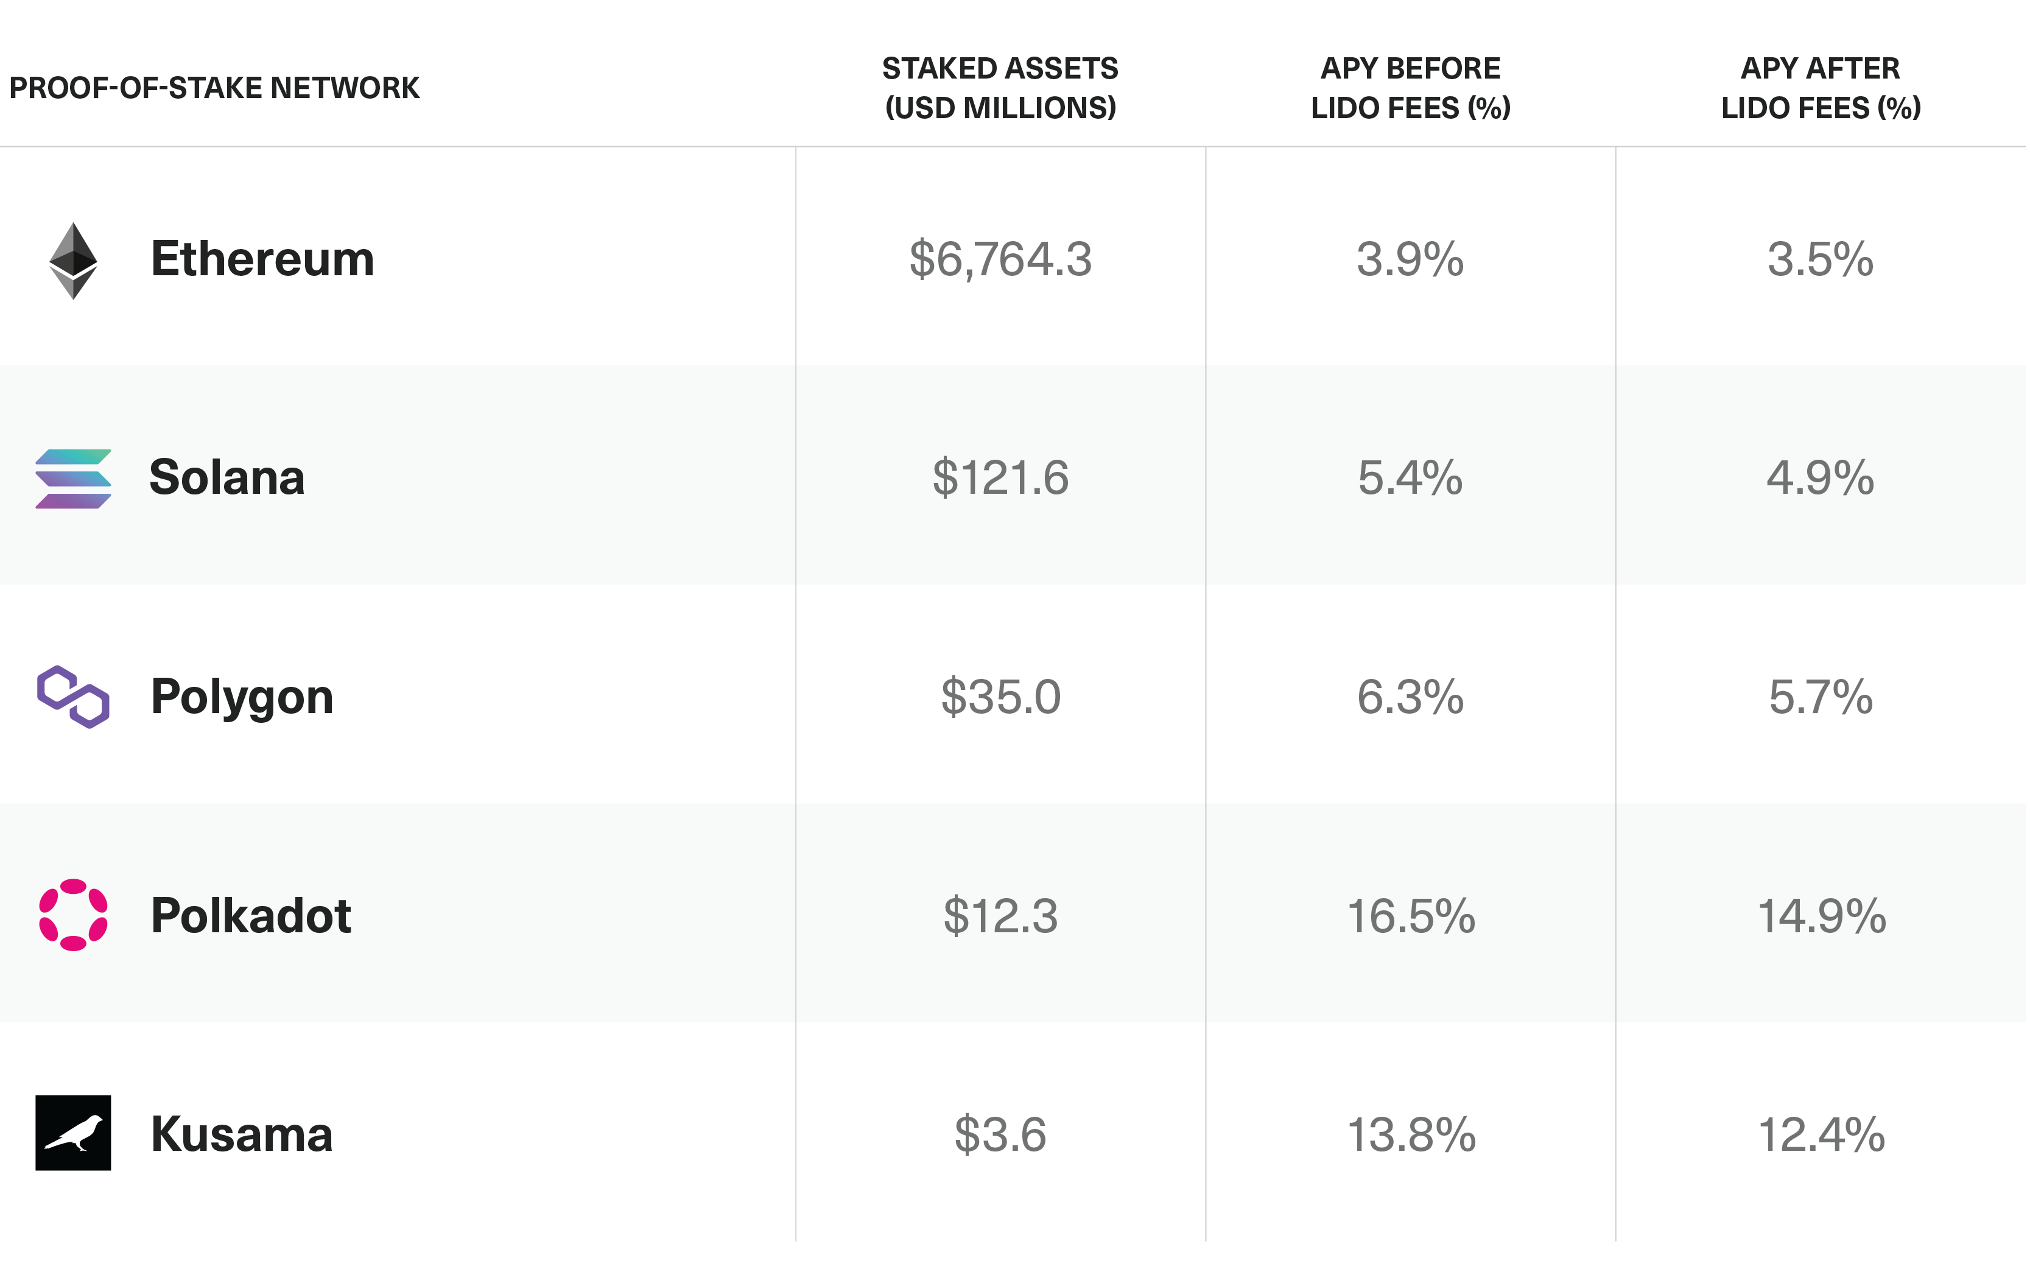Click Kusama's $3.6 staked assets value
This screenshot has width=2030, height=1269.
click(1000, 1136)
